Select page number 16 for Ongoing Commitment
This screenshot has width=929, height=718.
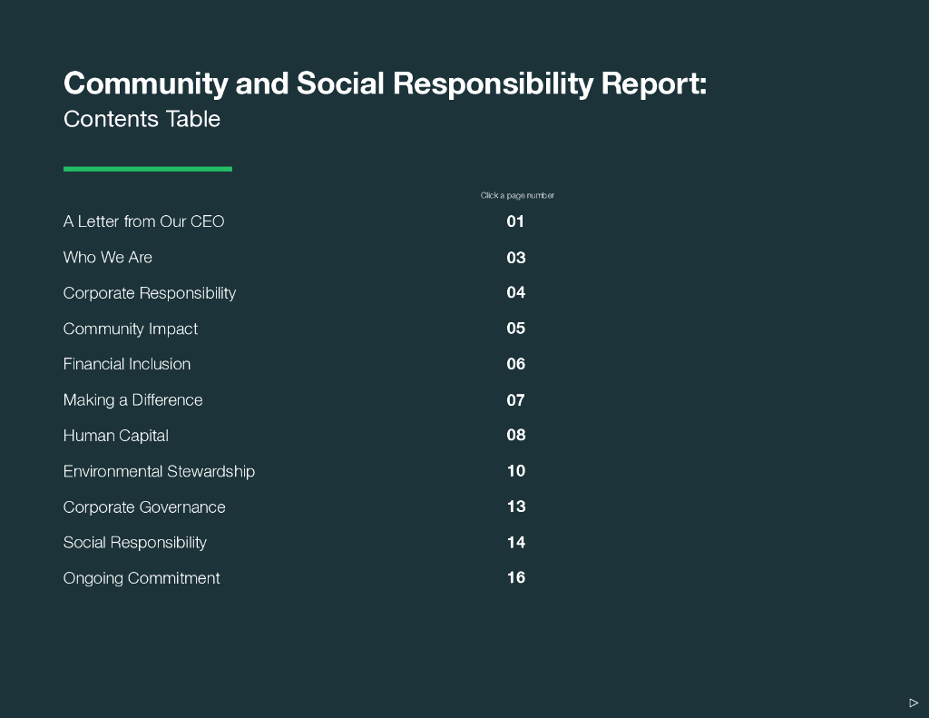(515, 577)
